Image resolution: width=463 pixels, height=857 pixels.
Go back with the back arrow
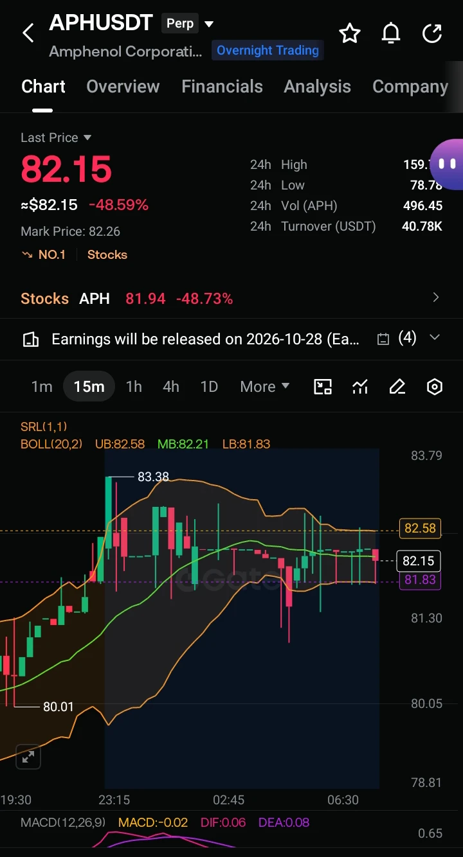tap(28, 33)
